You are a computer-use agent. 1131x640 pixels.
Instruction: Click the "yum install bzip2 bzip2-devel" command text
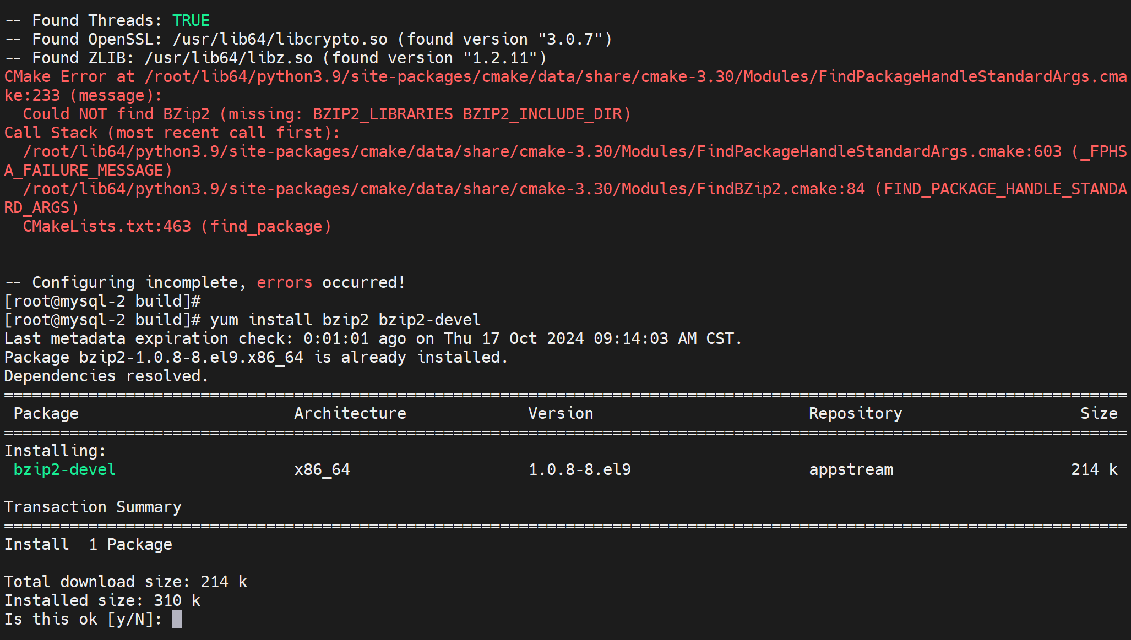(345, 320)
